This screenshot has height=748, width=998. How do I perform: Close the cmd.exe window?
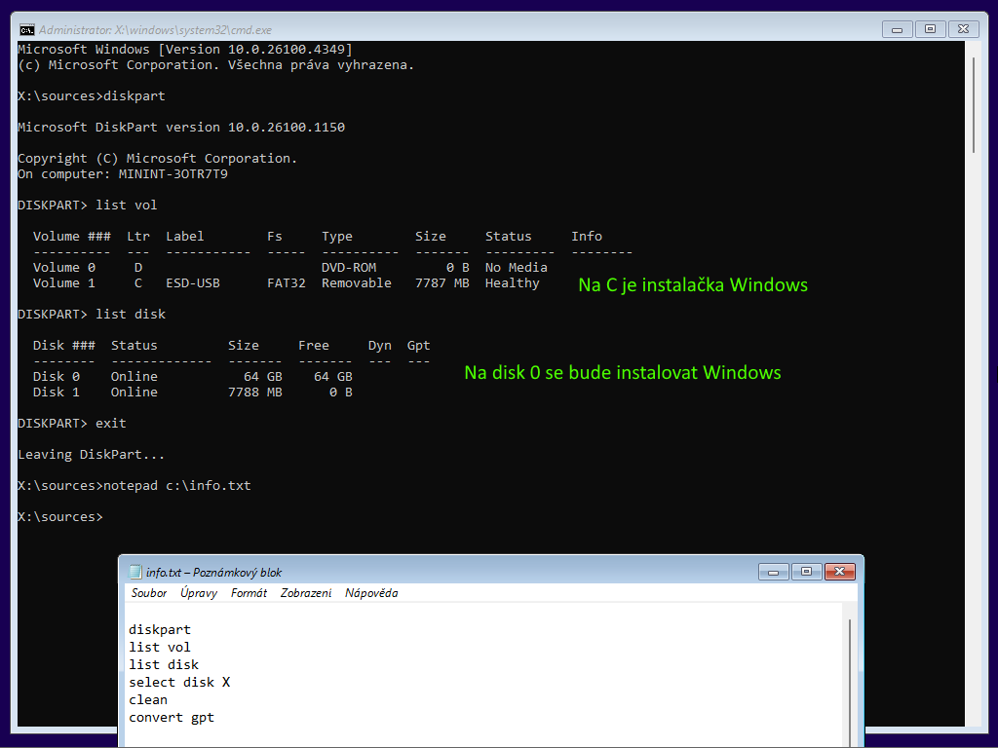click(x=963, y=29)
